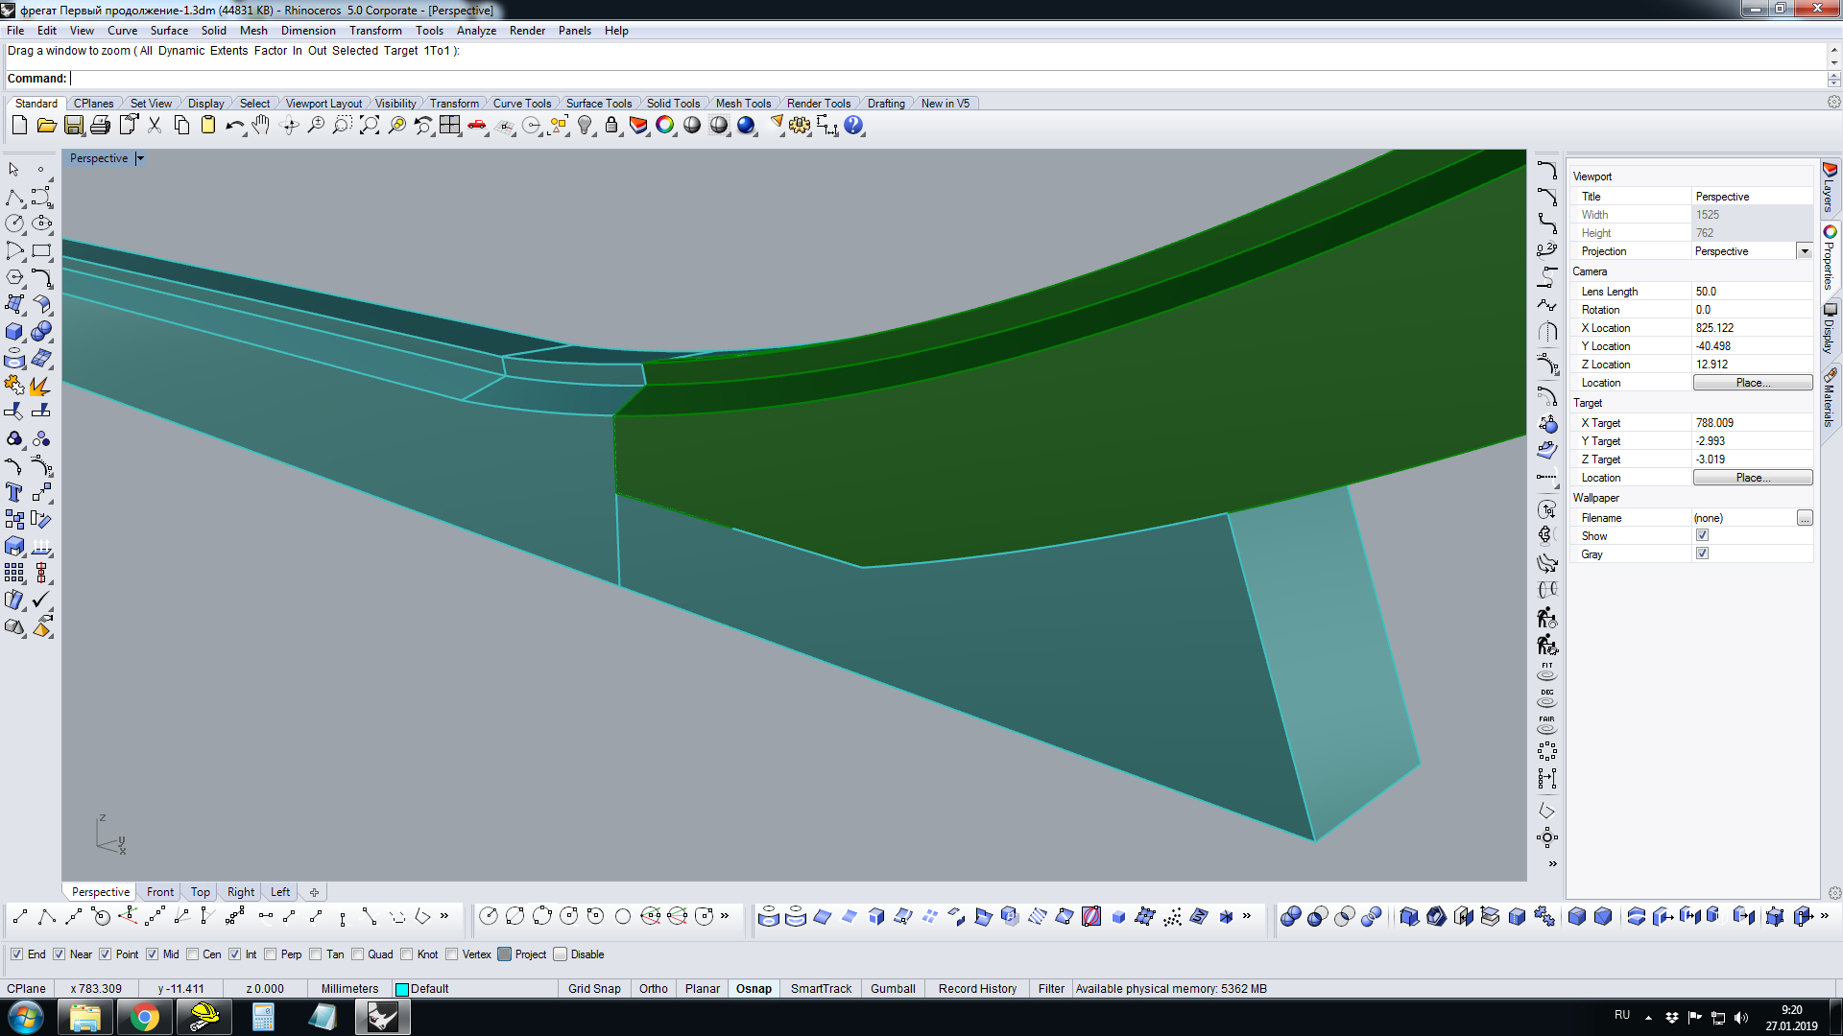Switch to the Front viewport tab
The width and height of the screenshot is (1843, 1036).
[x=160, y=892]
